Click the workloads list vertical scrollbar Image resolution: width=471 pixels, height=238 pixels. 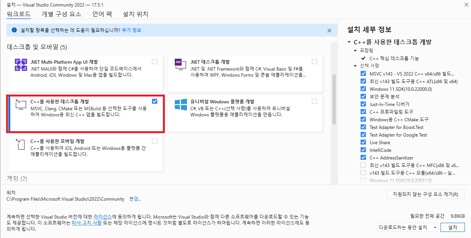(x=334, y=99)
